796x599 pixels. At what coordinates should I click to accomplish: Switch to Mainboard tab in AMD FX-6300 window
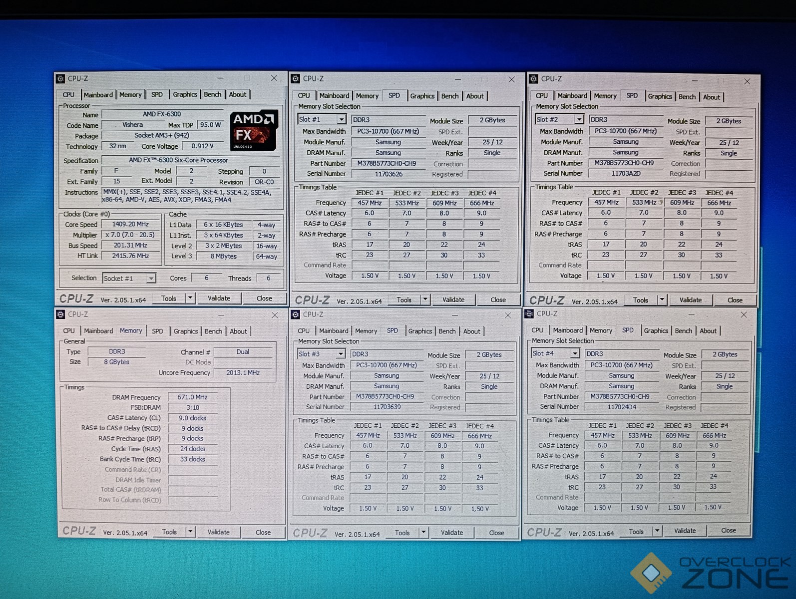click(98, 95)
